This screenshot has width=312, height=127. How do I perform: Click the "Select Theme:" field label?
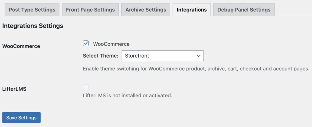coord(100,56)
